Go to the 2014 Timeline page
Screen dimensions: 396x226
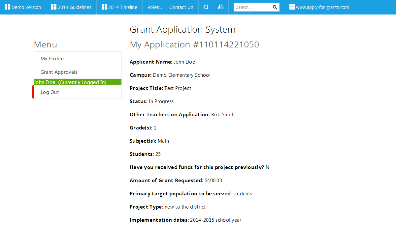(123, 7)
